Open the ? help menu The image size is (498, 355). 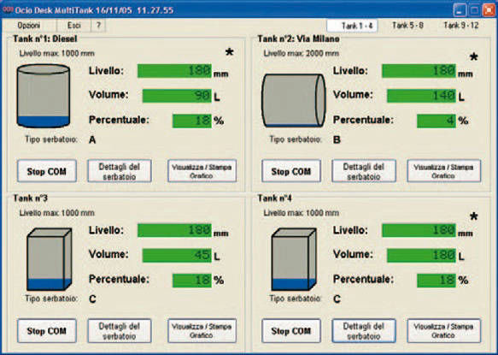[98, 26]
